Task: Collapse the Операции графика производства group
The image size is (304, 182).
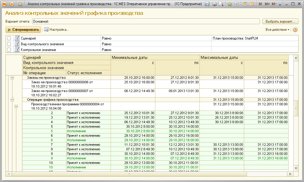Action: [12, 99]
